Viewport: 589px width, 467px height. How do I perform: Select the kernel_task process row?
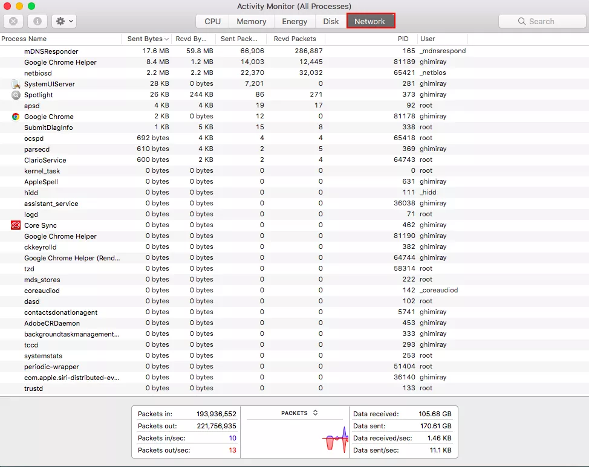coord(42,171)
